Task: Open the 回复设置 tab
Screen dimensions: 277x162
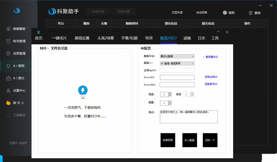Action: click(x=124, y=12)
